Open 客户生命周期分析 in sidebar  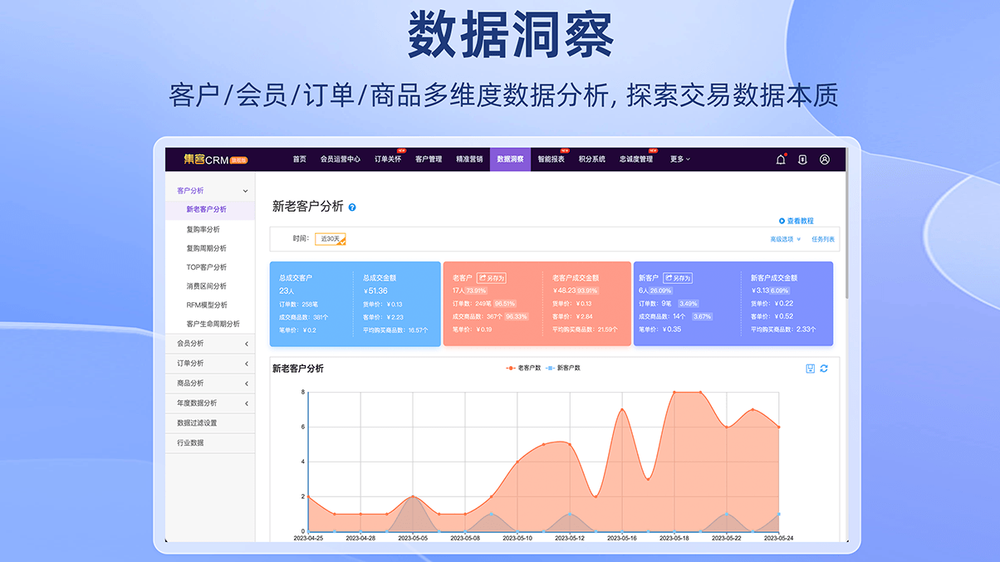pyautogui.click(x=213, y=324)
